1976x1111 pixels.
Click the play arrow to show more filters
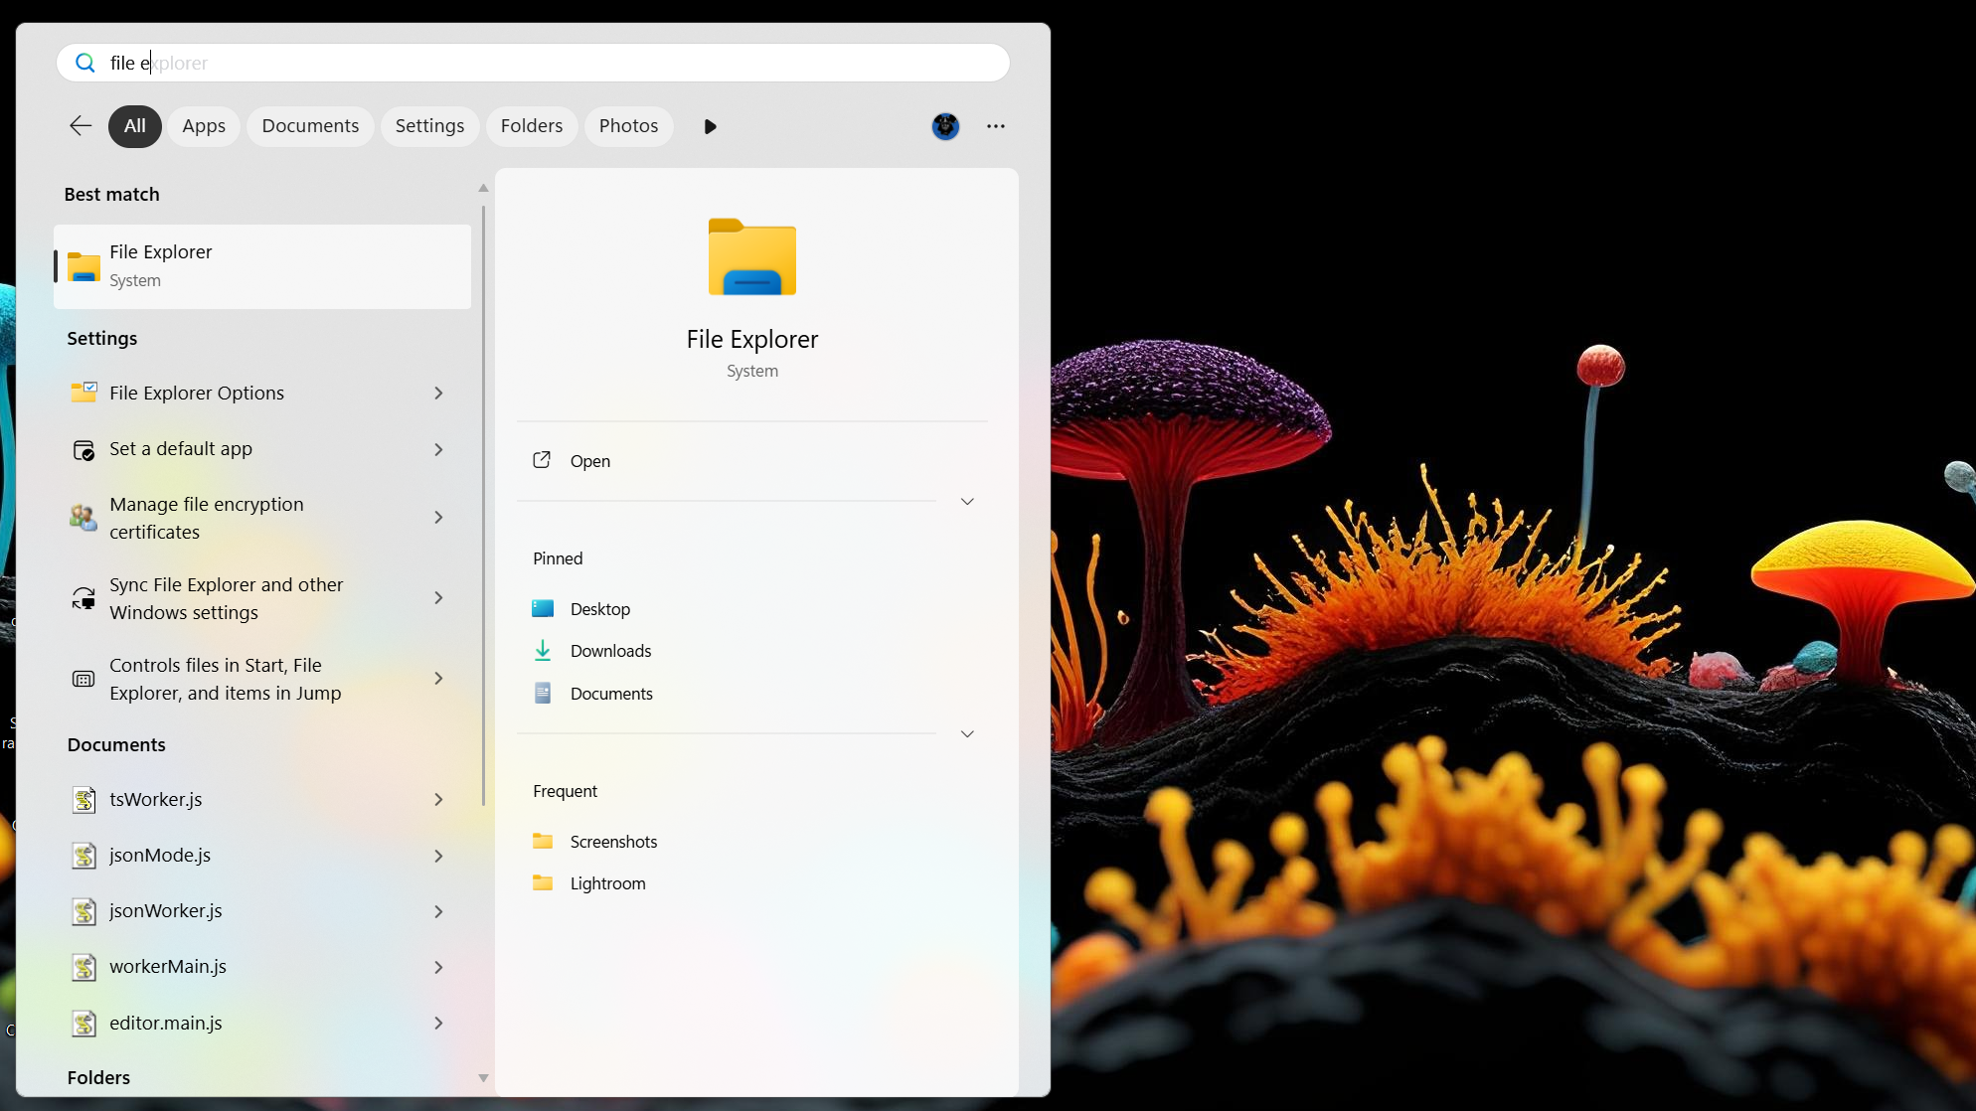click(x=710, y=126)
